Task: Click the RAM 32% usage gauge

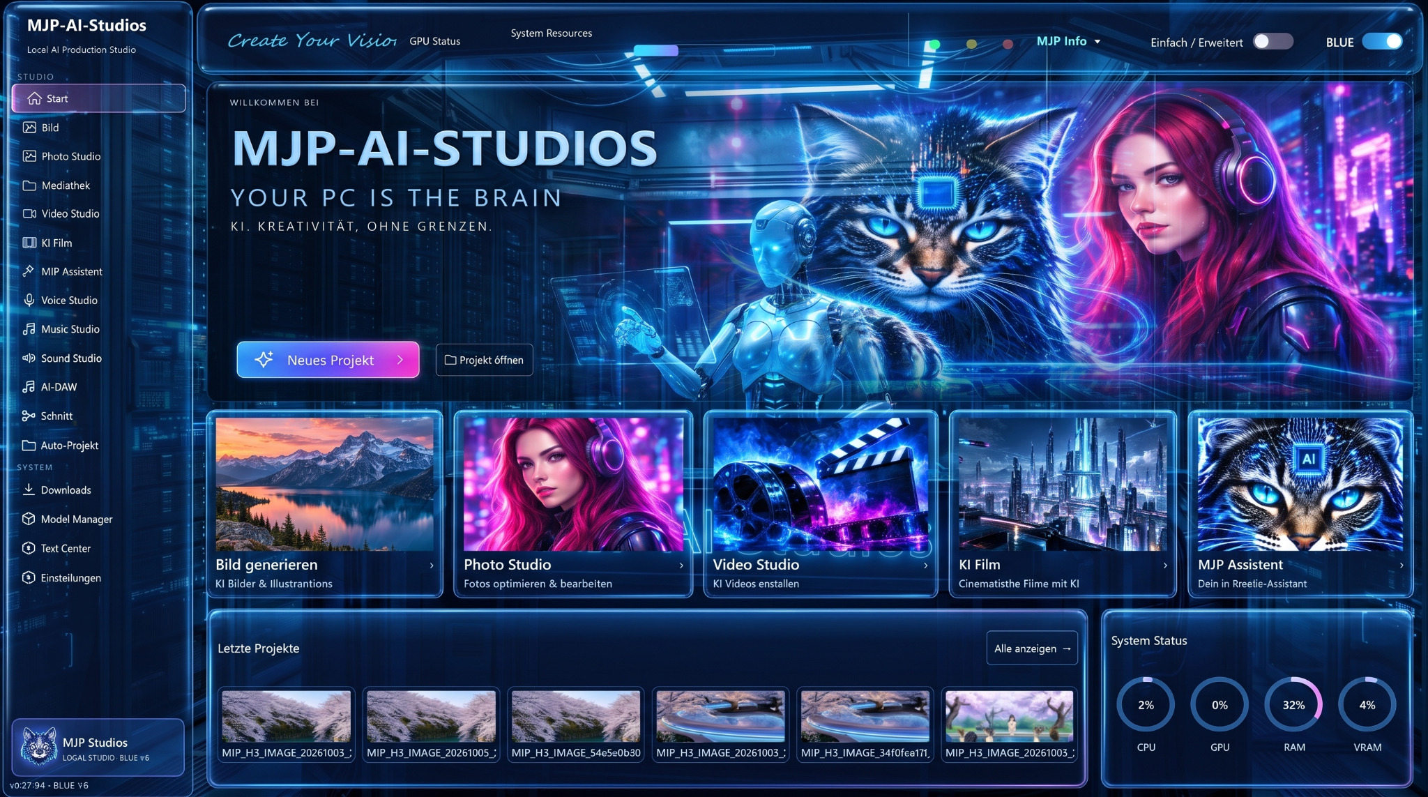Action: 1293,705
